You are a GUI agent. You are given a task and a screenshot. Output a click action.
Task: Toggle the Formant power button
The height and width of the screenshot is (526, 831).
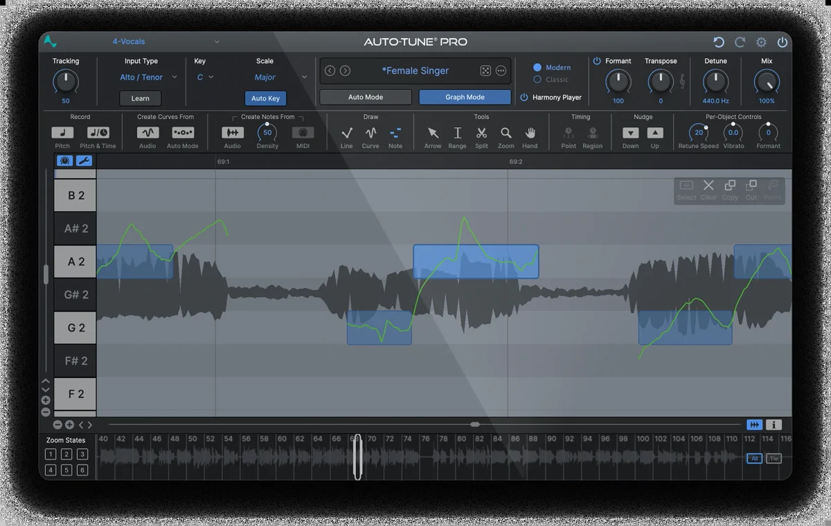pos(597,61)
